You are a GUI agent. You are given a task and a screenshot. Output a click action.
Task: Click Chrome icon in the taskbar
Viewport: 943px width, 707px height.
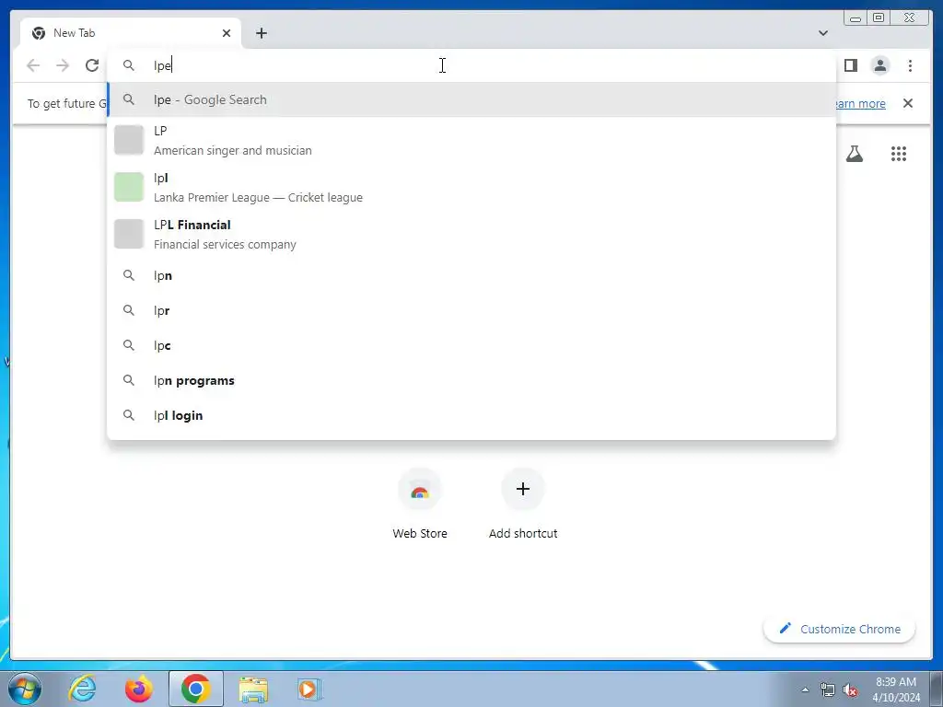click(195, 689)
